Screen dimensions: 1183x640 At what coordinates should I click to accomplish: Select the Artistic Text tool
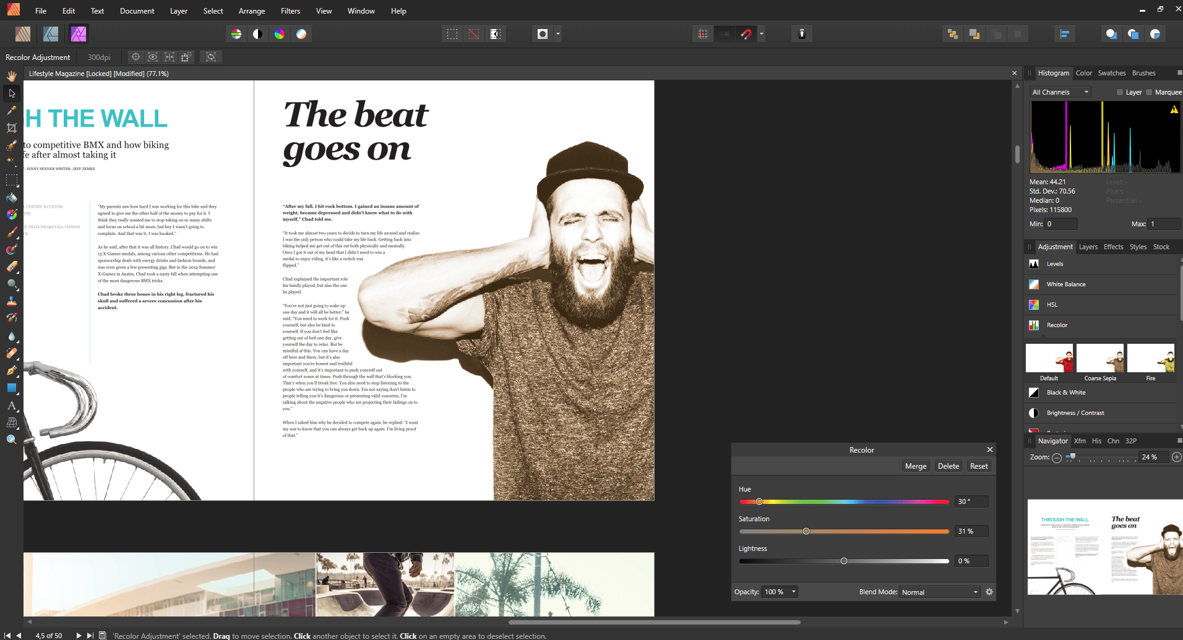[x=12, y=405]
